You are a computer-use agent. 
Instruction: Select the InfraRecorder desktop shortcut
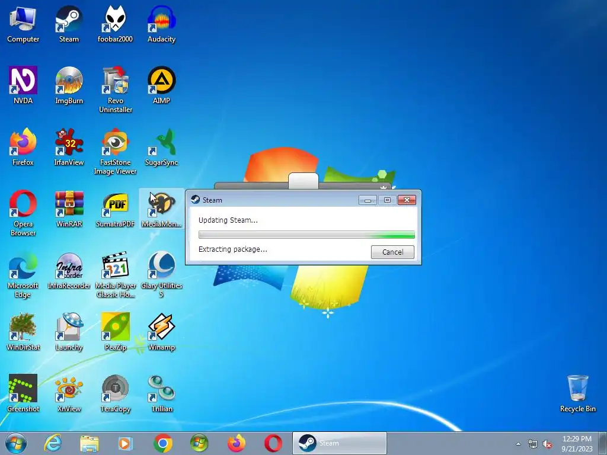tap(69, 270)
